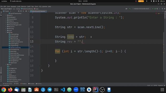Open Version Control tool window
The height and width of the screenshot is (93, 166).
8,84
